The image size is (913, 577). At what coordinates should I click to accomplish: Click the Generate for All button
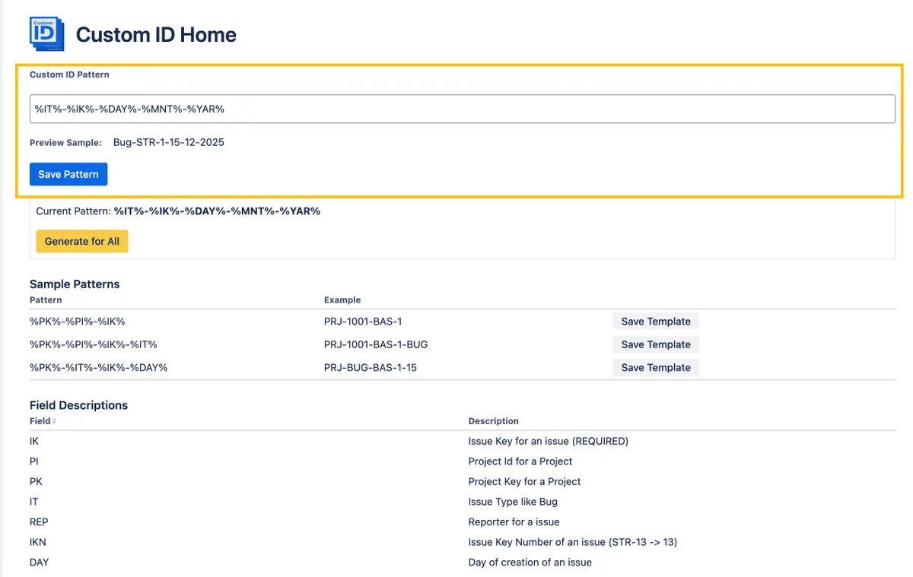coord(82,241)
